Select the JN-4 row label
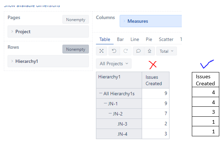Image resolution: width=223 pixels, height=147 pixels. [x=122, y=134]
